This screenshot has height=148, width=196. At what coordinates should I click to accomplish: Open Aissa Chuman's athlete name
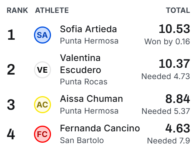(x=91, y=99)
